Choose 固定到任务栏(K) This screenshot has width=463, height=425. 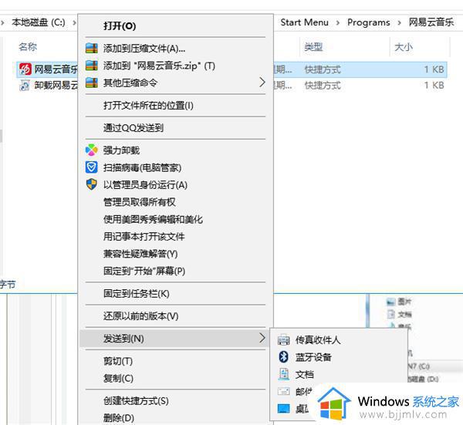point(136,294)
